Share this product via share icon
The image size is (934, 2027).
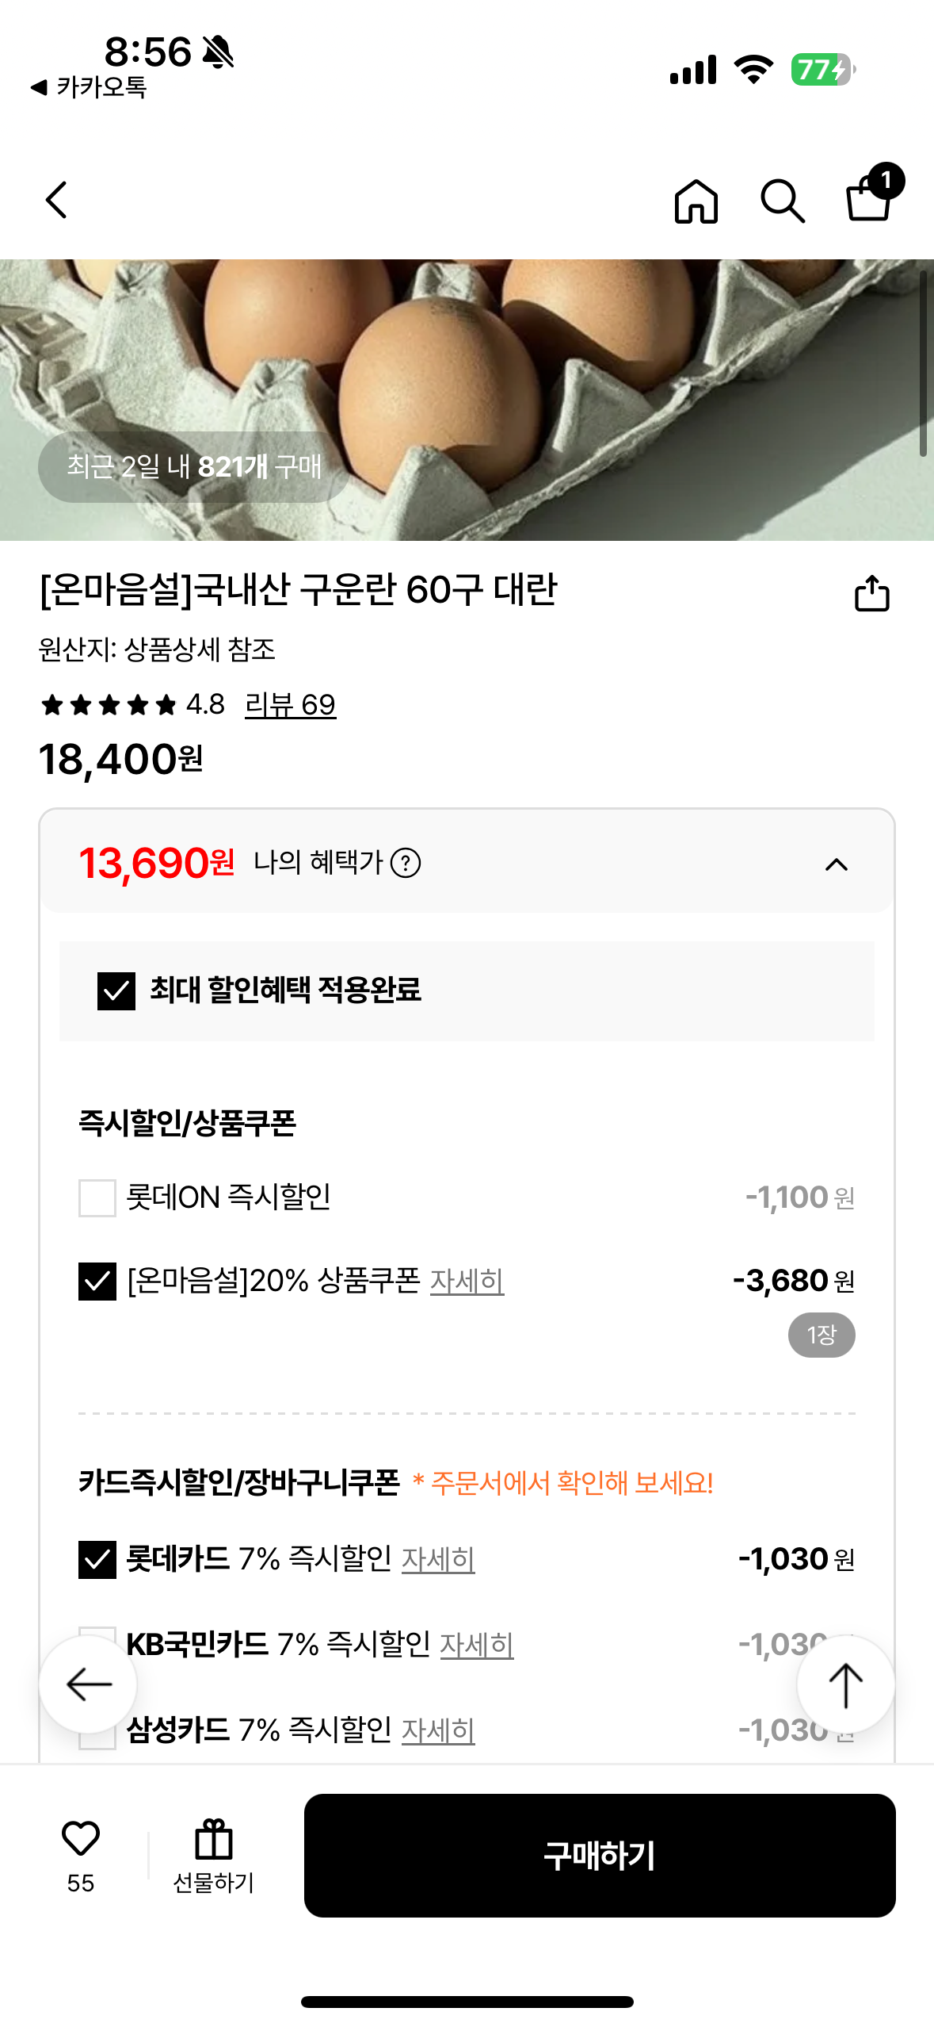tap(871, 593)
